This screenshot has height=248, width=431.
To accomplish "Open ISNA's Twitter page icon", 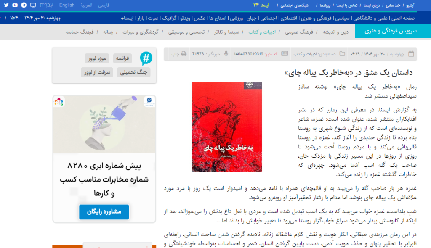I will coord(7,5).
